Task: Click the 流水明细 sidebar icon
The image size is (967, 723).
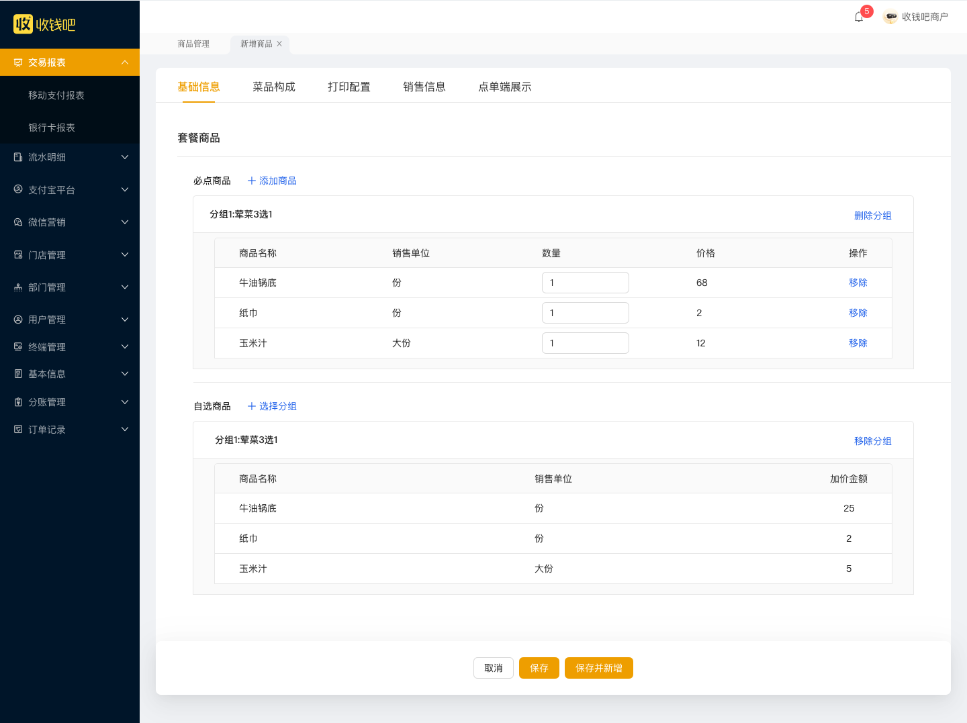Action: coord(18,157)
